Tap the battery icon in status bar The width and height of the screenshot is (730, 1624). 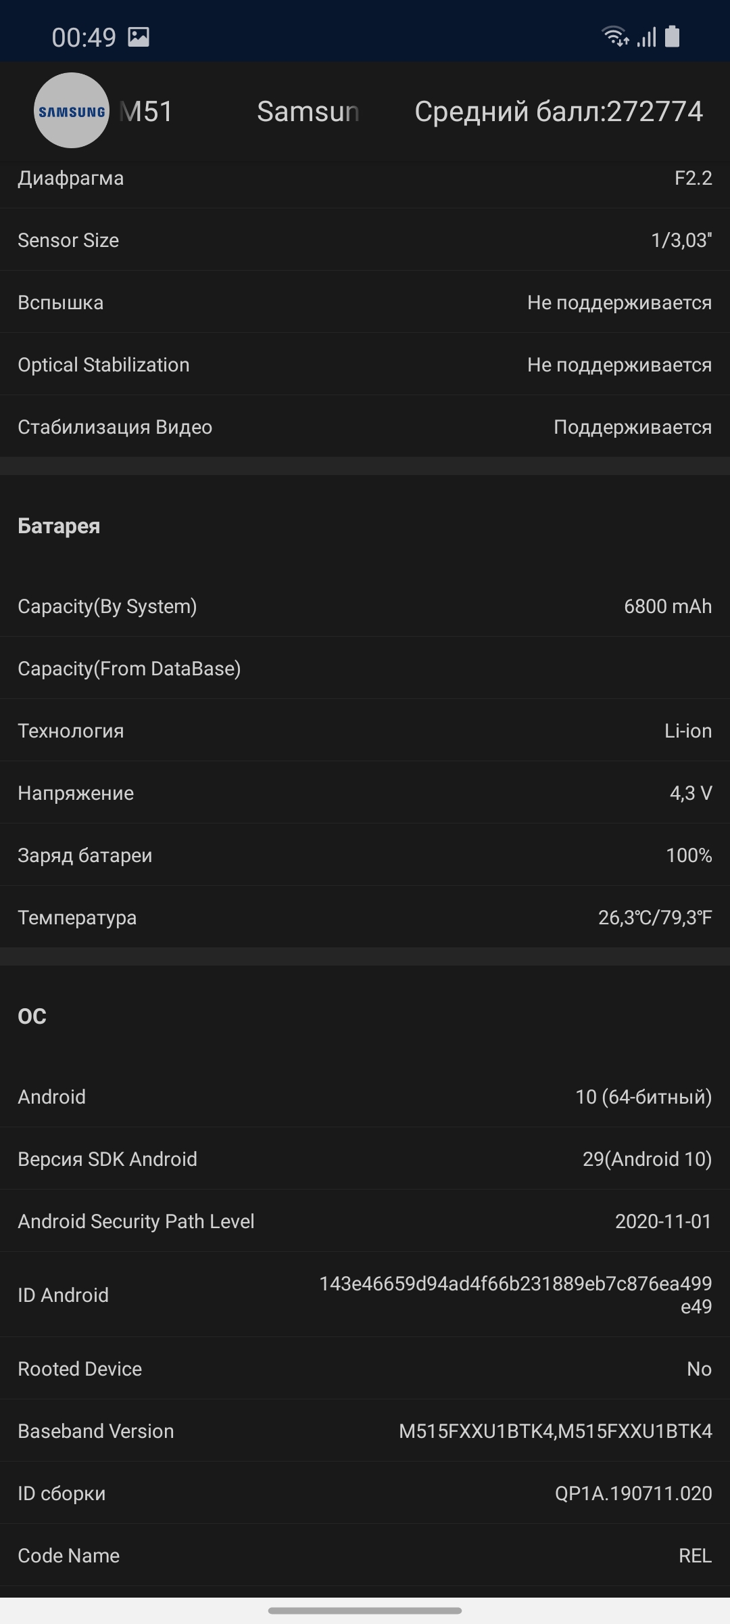672,37
